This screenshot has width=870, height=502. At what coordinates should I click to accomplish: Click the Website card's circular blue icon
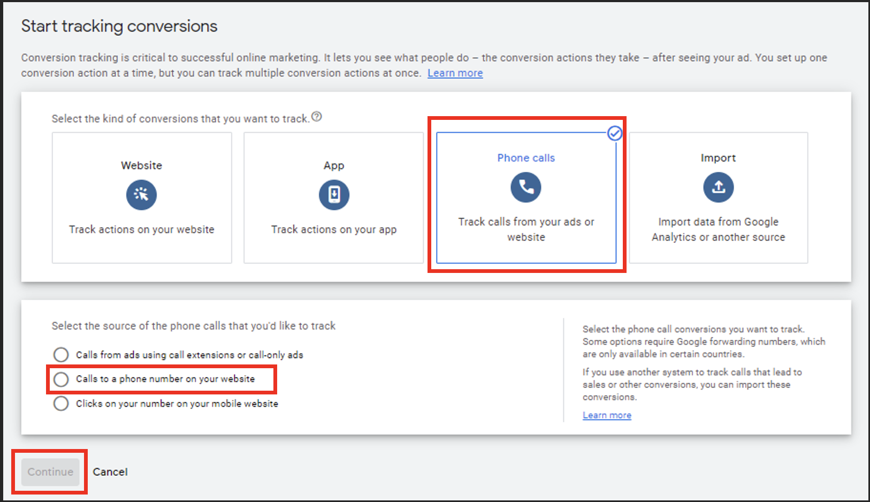tap(141, 195)
